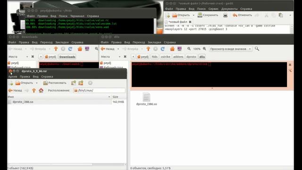The image size is (302, 170).
Task: Expand the Открыть dropdown arrow in gedit
Action: coord(193,15)
